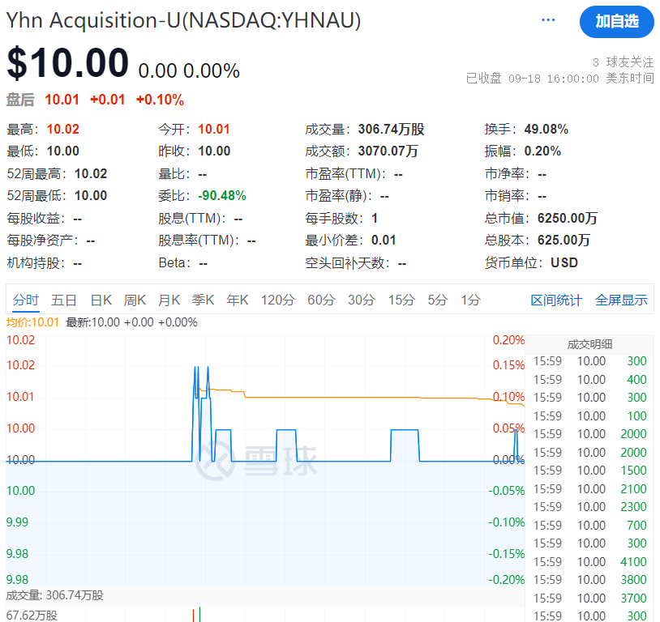Switch to the 5分 chart
The width and height of the screenshot is (660, 622).
click(x=436, y=299)
